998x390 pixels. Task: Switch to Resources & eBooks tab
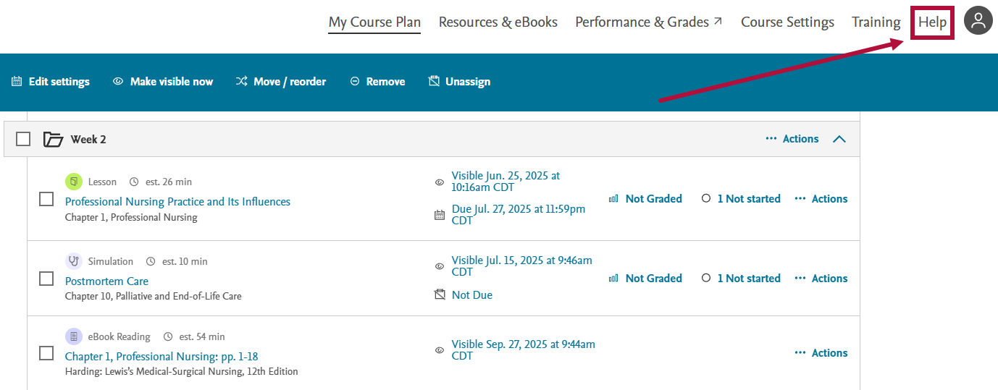pyautogui.click(x=498, y=22)
